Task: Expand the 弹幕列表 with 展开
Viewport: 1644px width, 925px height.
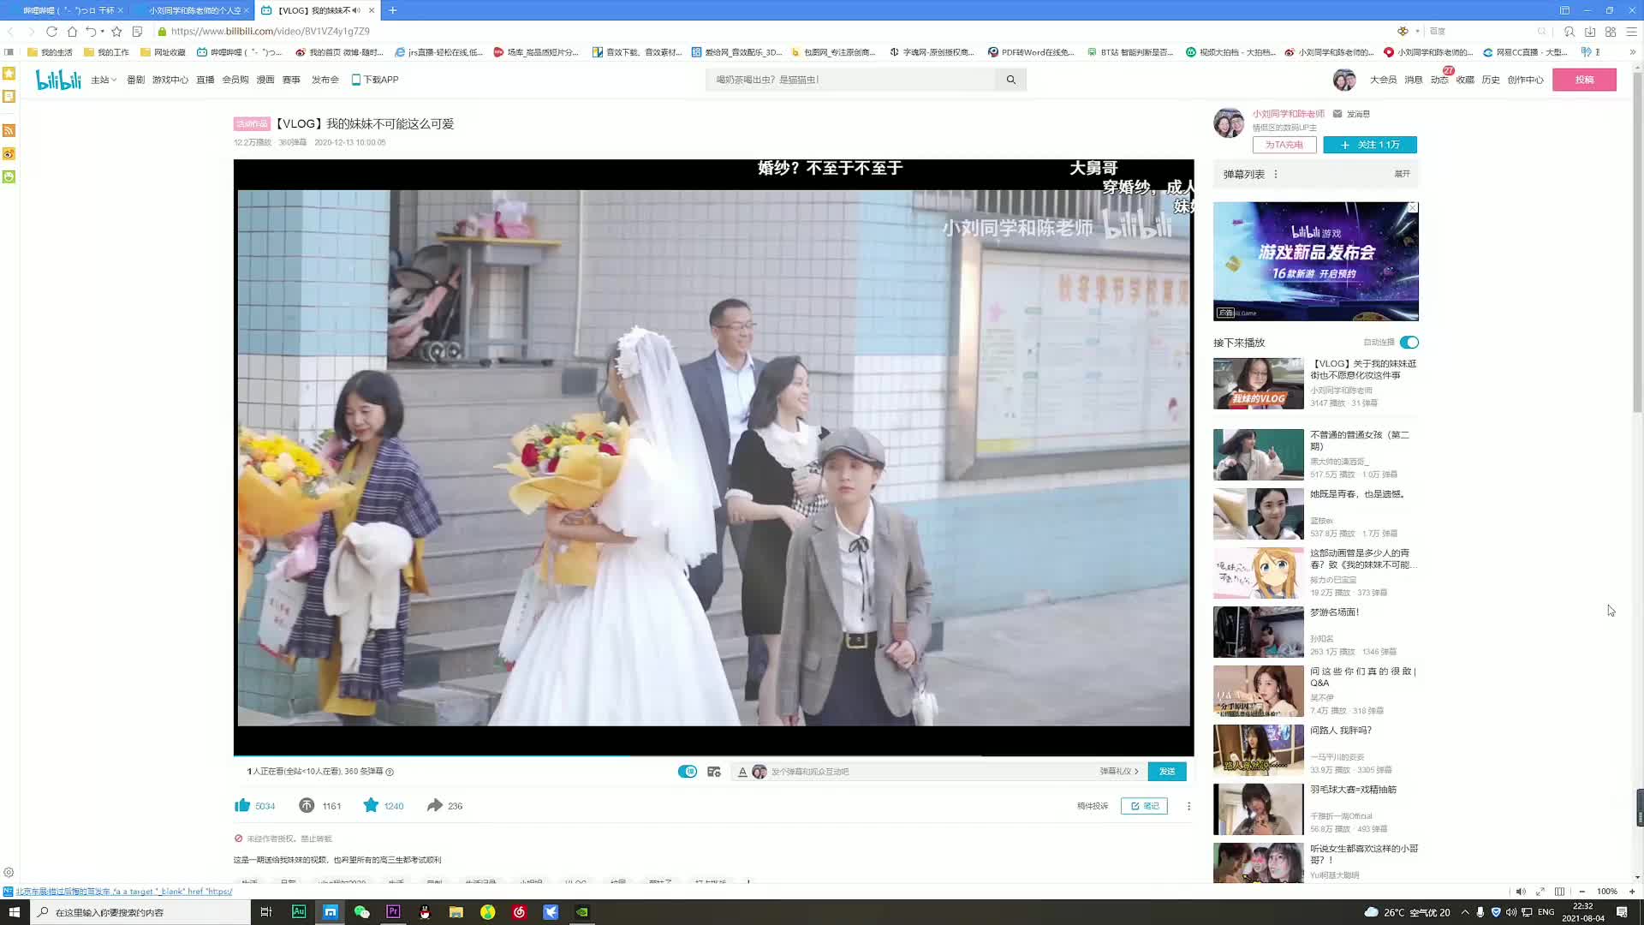Action: pyautogui.click(x=1402, y=174)
